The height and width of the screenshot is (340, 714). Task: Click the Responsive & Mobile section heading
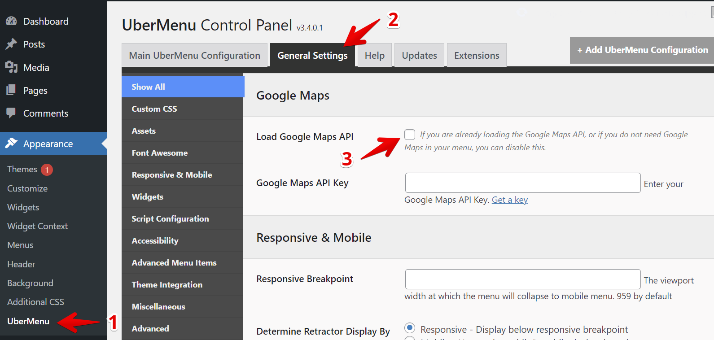pyautogui.click(x=314, y=238)
